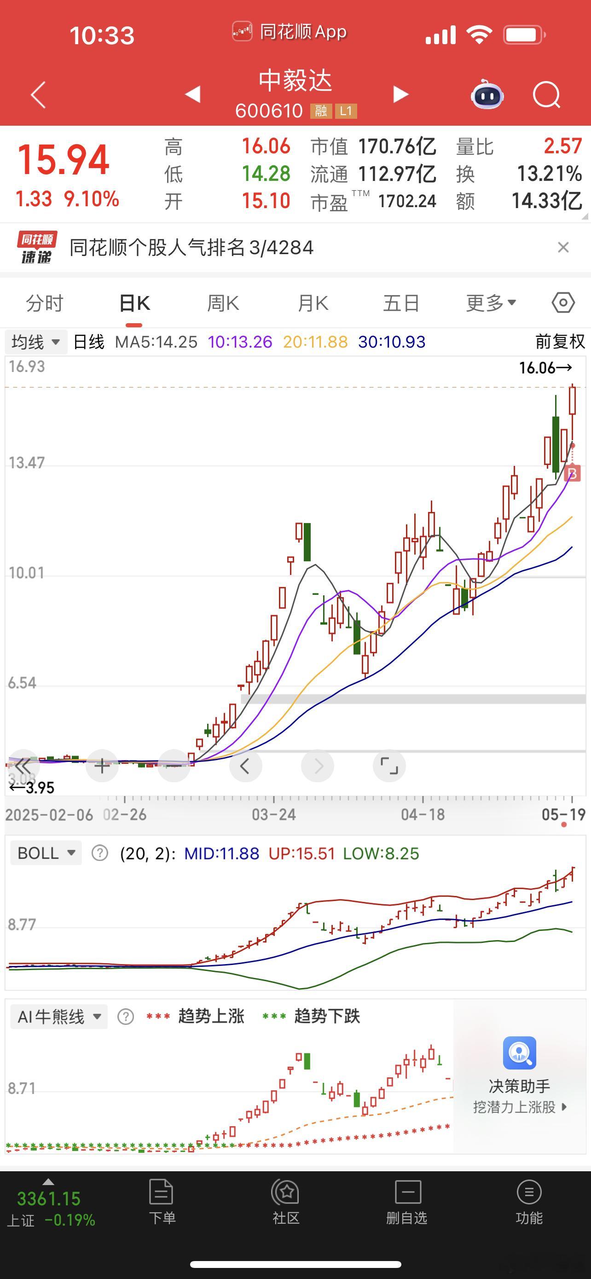The image size is (591, 1279).
Task: Dismiss the 同花顺个股人气排名 banner
Action: pyautogui.click(x=563, y=247)
